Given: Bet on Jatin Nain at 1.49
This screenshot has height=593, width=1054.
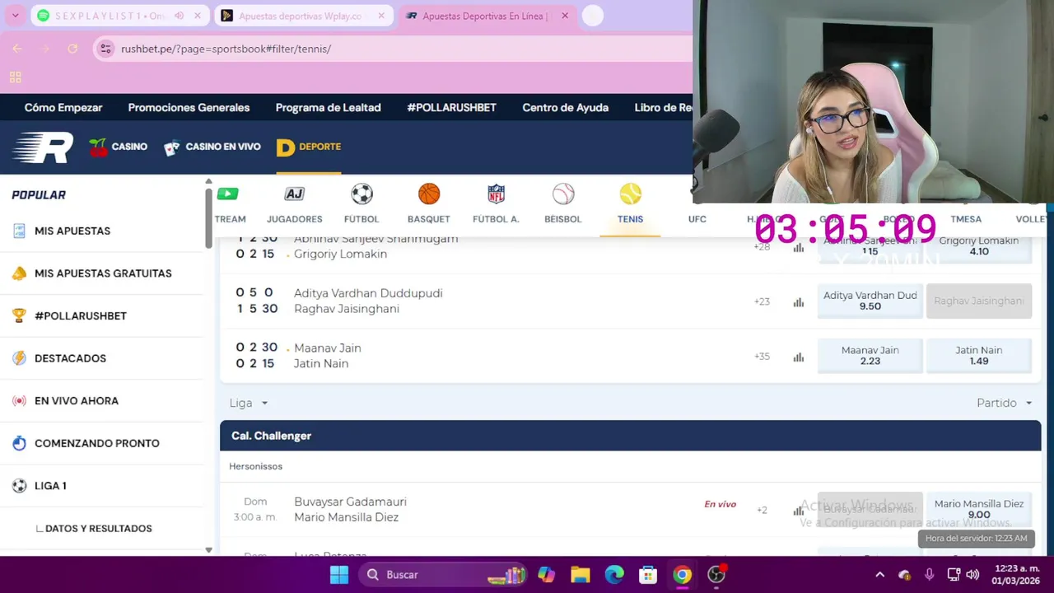Looking at the screenshot, I should (x=979, y=356).
